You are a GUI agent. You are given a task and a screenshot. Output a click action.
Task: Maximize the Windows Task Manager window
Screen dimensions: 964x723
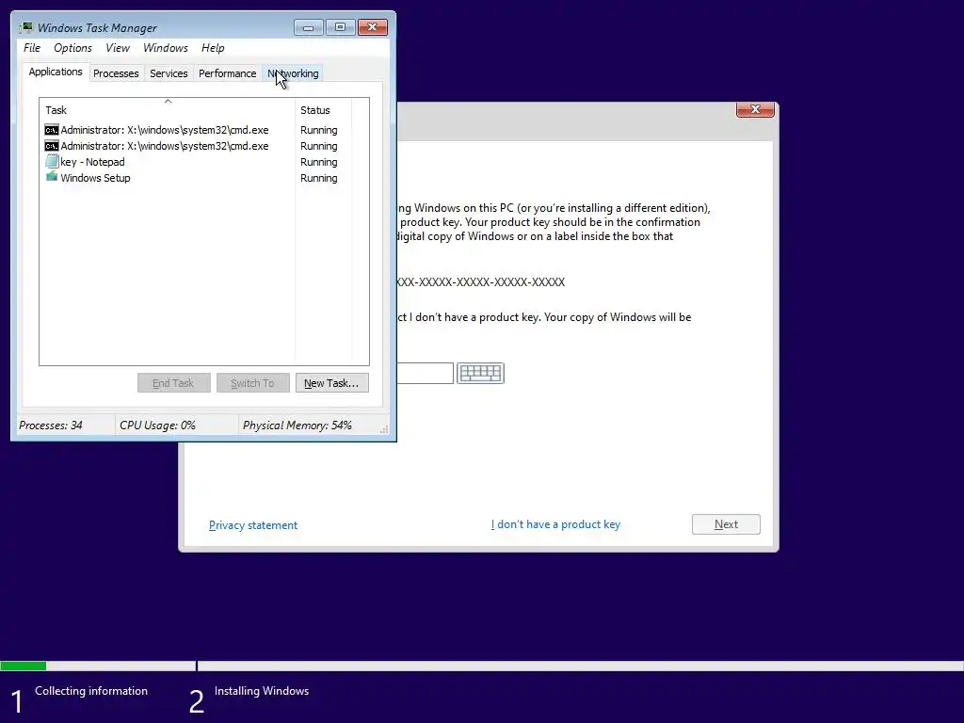340,27
